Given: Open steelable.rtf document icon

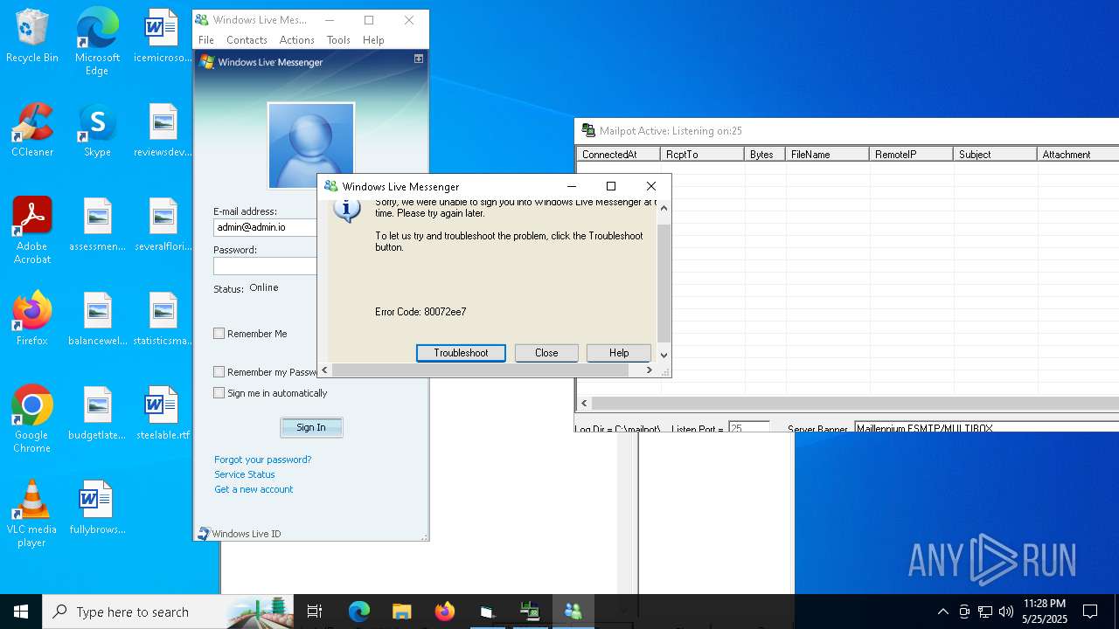Looking at the screenshot, I should click(163, 413).
